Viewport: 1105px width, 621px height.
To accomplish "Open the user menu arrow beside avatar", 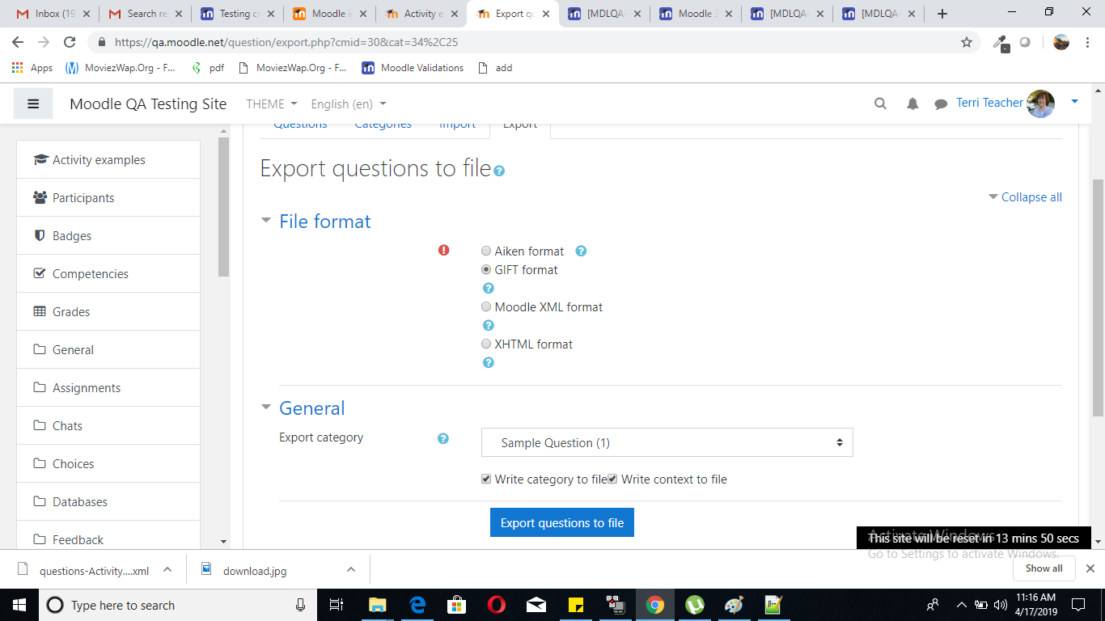I will pos(1074,102).
